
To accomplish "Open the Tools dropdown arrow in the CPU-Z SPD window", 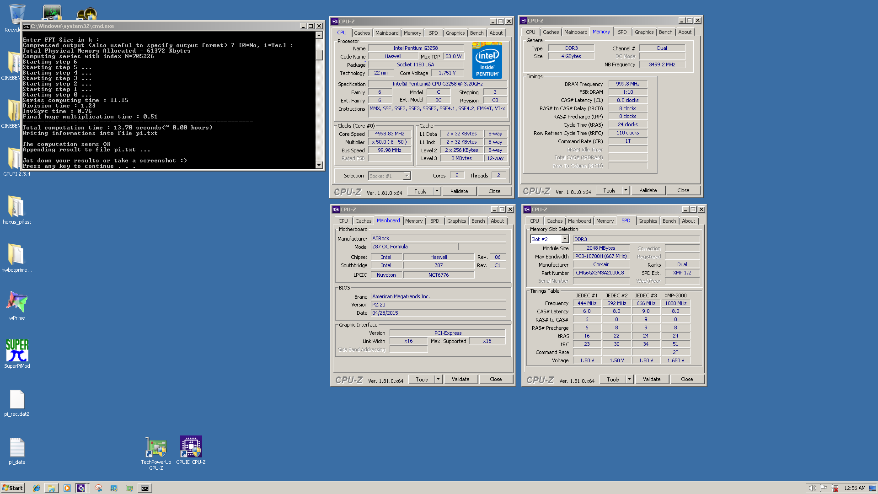I will click(x=629, y=379).
